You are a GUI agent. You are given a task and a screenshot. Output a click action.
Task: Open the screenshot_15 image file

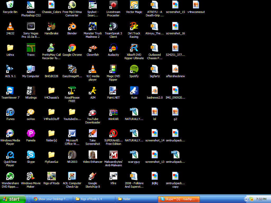[175, 5]
